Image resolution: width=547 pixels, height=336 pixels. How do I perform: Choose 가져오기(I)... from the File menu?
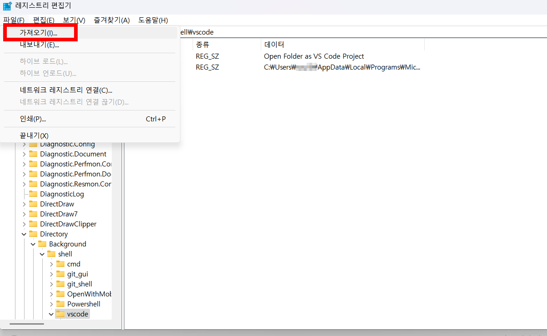90,33
